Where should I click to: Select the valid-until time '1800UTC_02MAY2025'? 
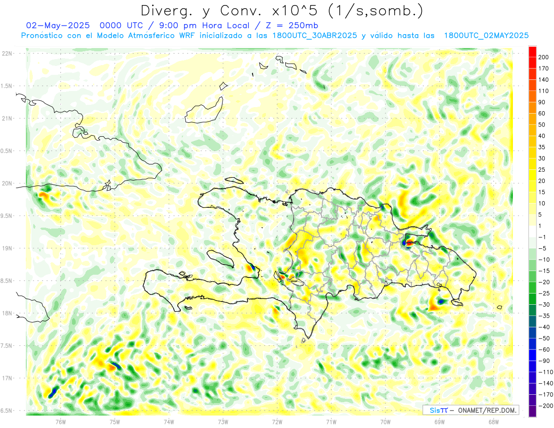pyautogui.click(x=486, y=36)
